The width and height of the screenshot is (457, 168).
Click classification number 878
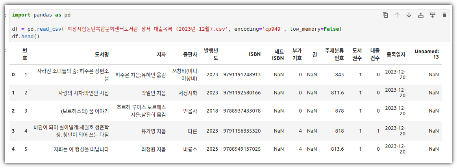tap(340, 111)
